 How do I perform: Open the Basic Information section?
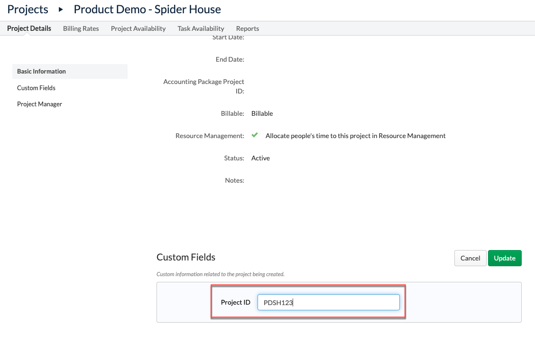pos(41,71)
